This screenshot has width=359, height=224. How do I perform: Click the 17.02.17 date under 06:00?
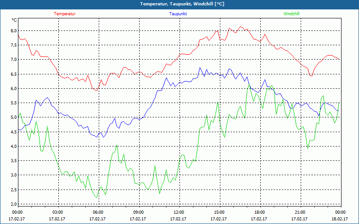[97, 219]
